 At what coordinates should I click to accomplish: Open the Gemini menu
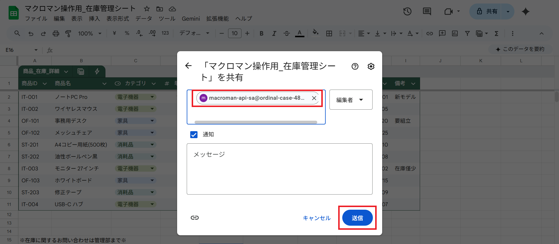[x=191, y=19]
